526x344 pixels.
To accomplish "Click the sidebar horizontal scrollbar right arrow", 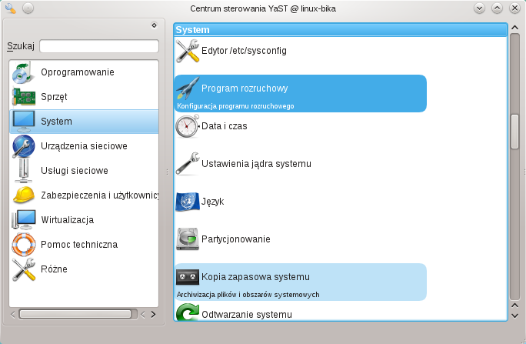I will coord(152,314).
